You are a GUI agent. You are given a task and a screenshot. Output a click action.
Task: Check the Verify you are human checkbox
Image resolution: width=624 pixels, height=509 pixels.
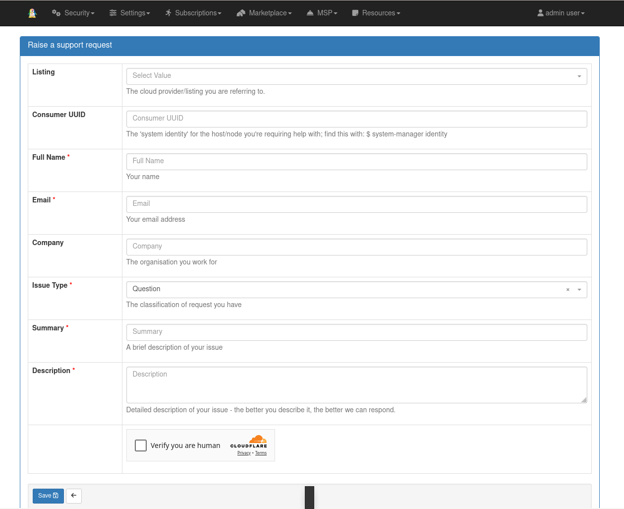click(x=141, y=445)
